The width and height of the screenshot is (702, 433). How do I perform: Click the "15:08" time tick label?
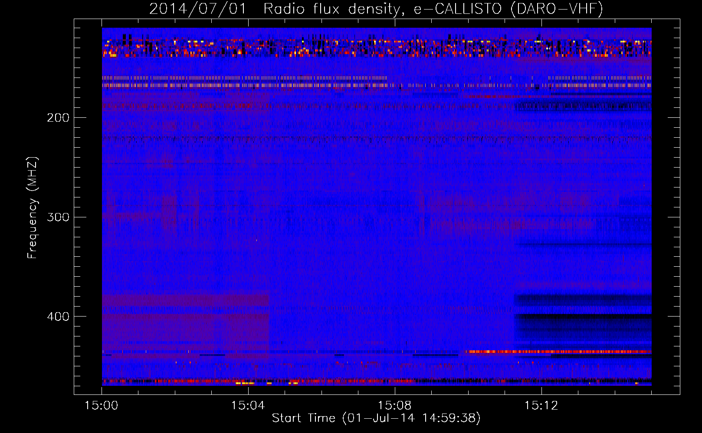click(x=394, y=406)
